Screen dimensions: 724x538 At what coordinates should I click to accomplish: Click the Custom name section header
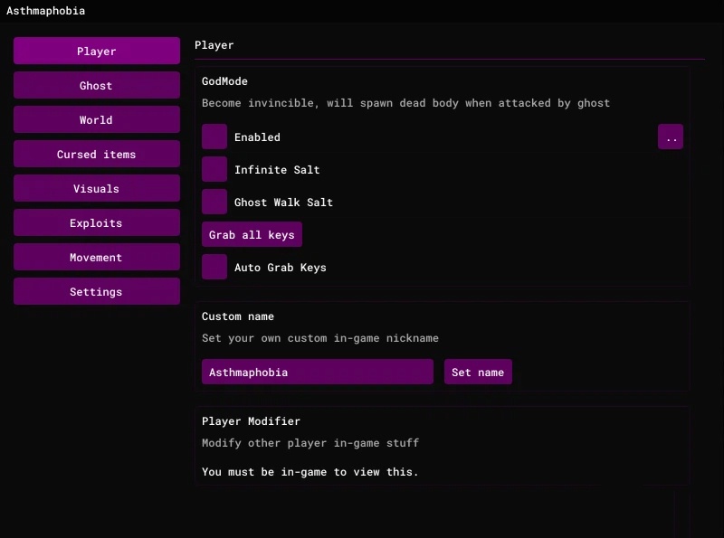pos(237,316)
